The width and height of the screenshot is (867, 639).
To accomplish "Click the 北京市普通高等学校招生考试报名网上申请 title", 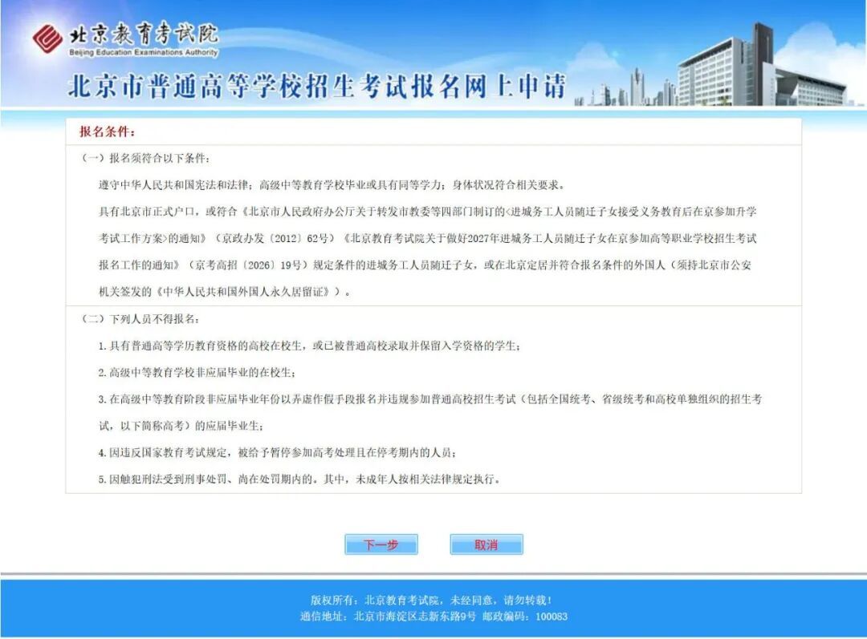I will (317, 87).
